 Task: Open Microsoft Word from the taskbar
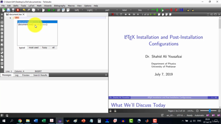pos(36,121)
